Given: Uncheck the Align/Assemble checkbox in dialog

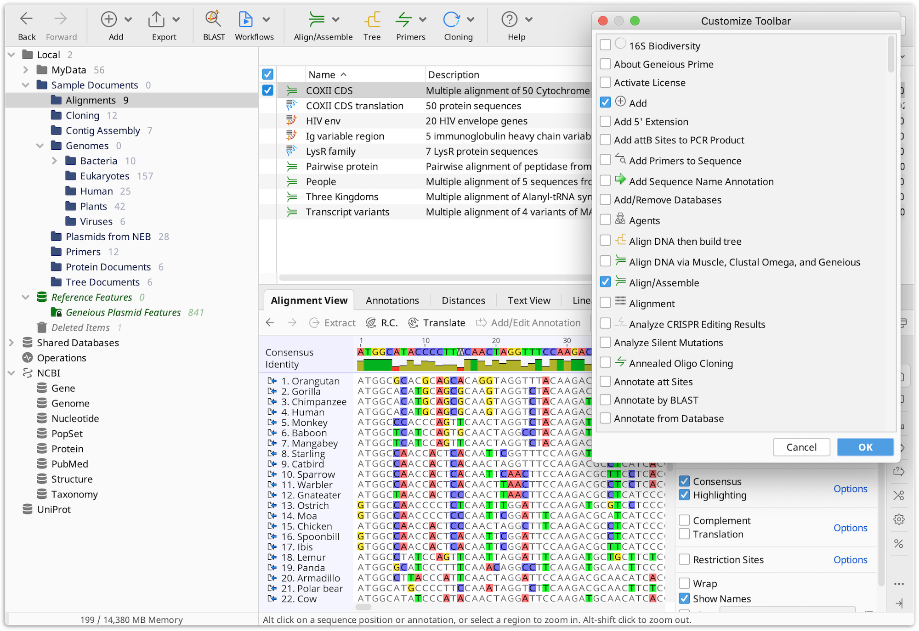Looking at the screenshot, I should click(x=606, y=282).
